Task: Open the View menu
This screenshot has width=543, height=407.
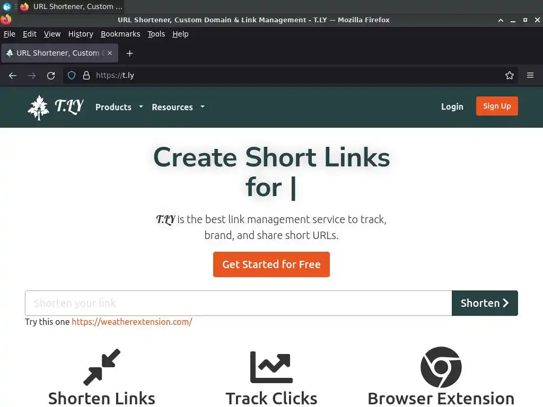Action: click(52, 34)
